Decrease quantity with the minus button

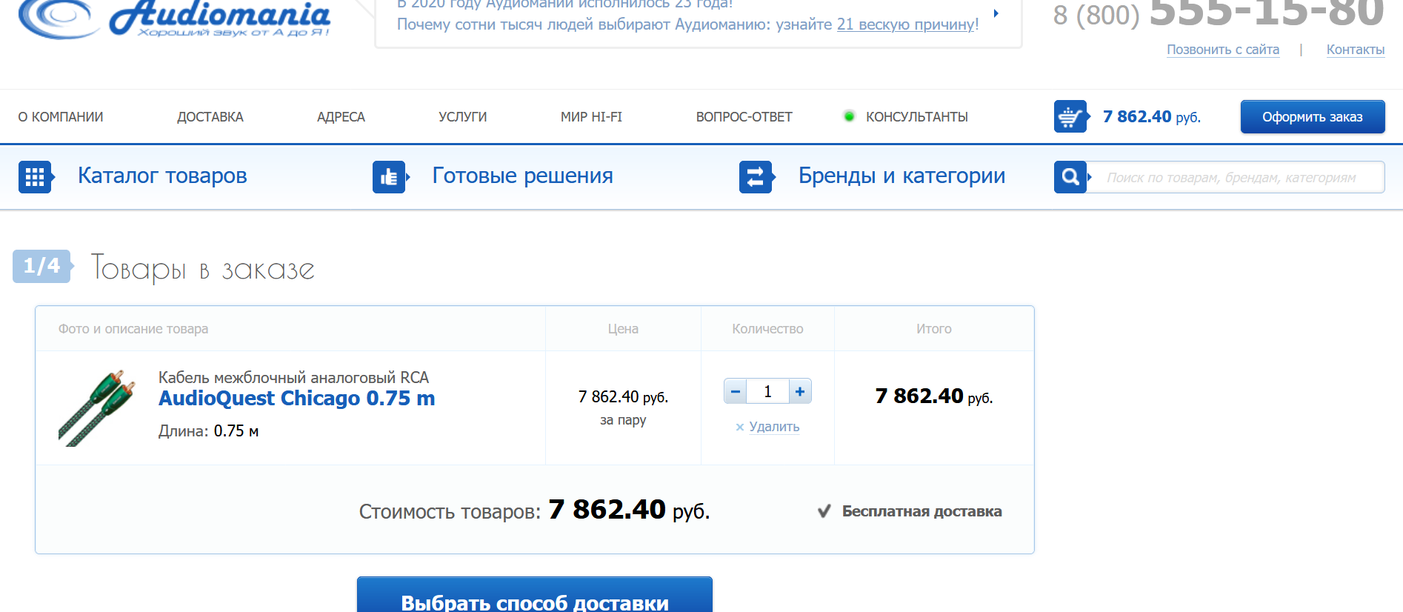pos(736,391)
